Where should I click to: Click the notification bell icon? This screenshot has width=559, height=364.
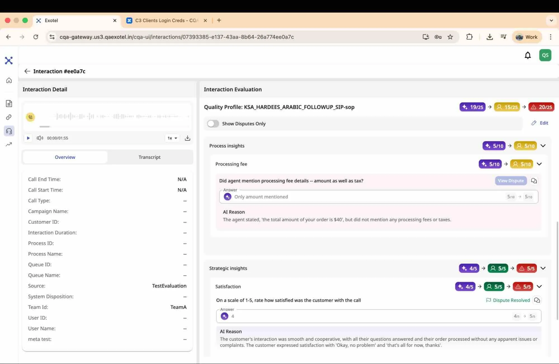[x=527, y=55]
